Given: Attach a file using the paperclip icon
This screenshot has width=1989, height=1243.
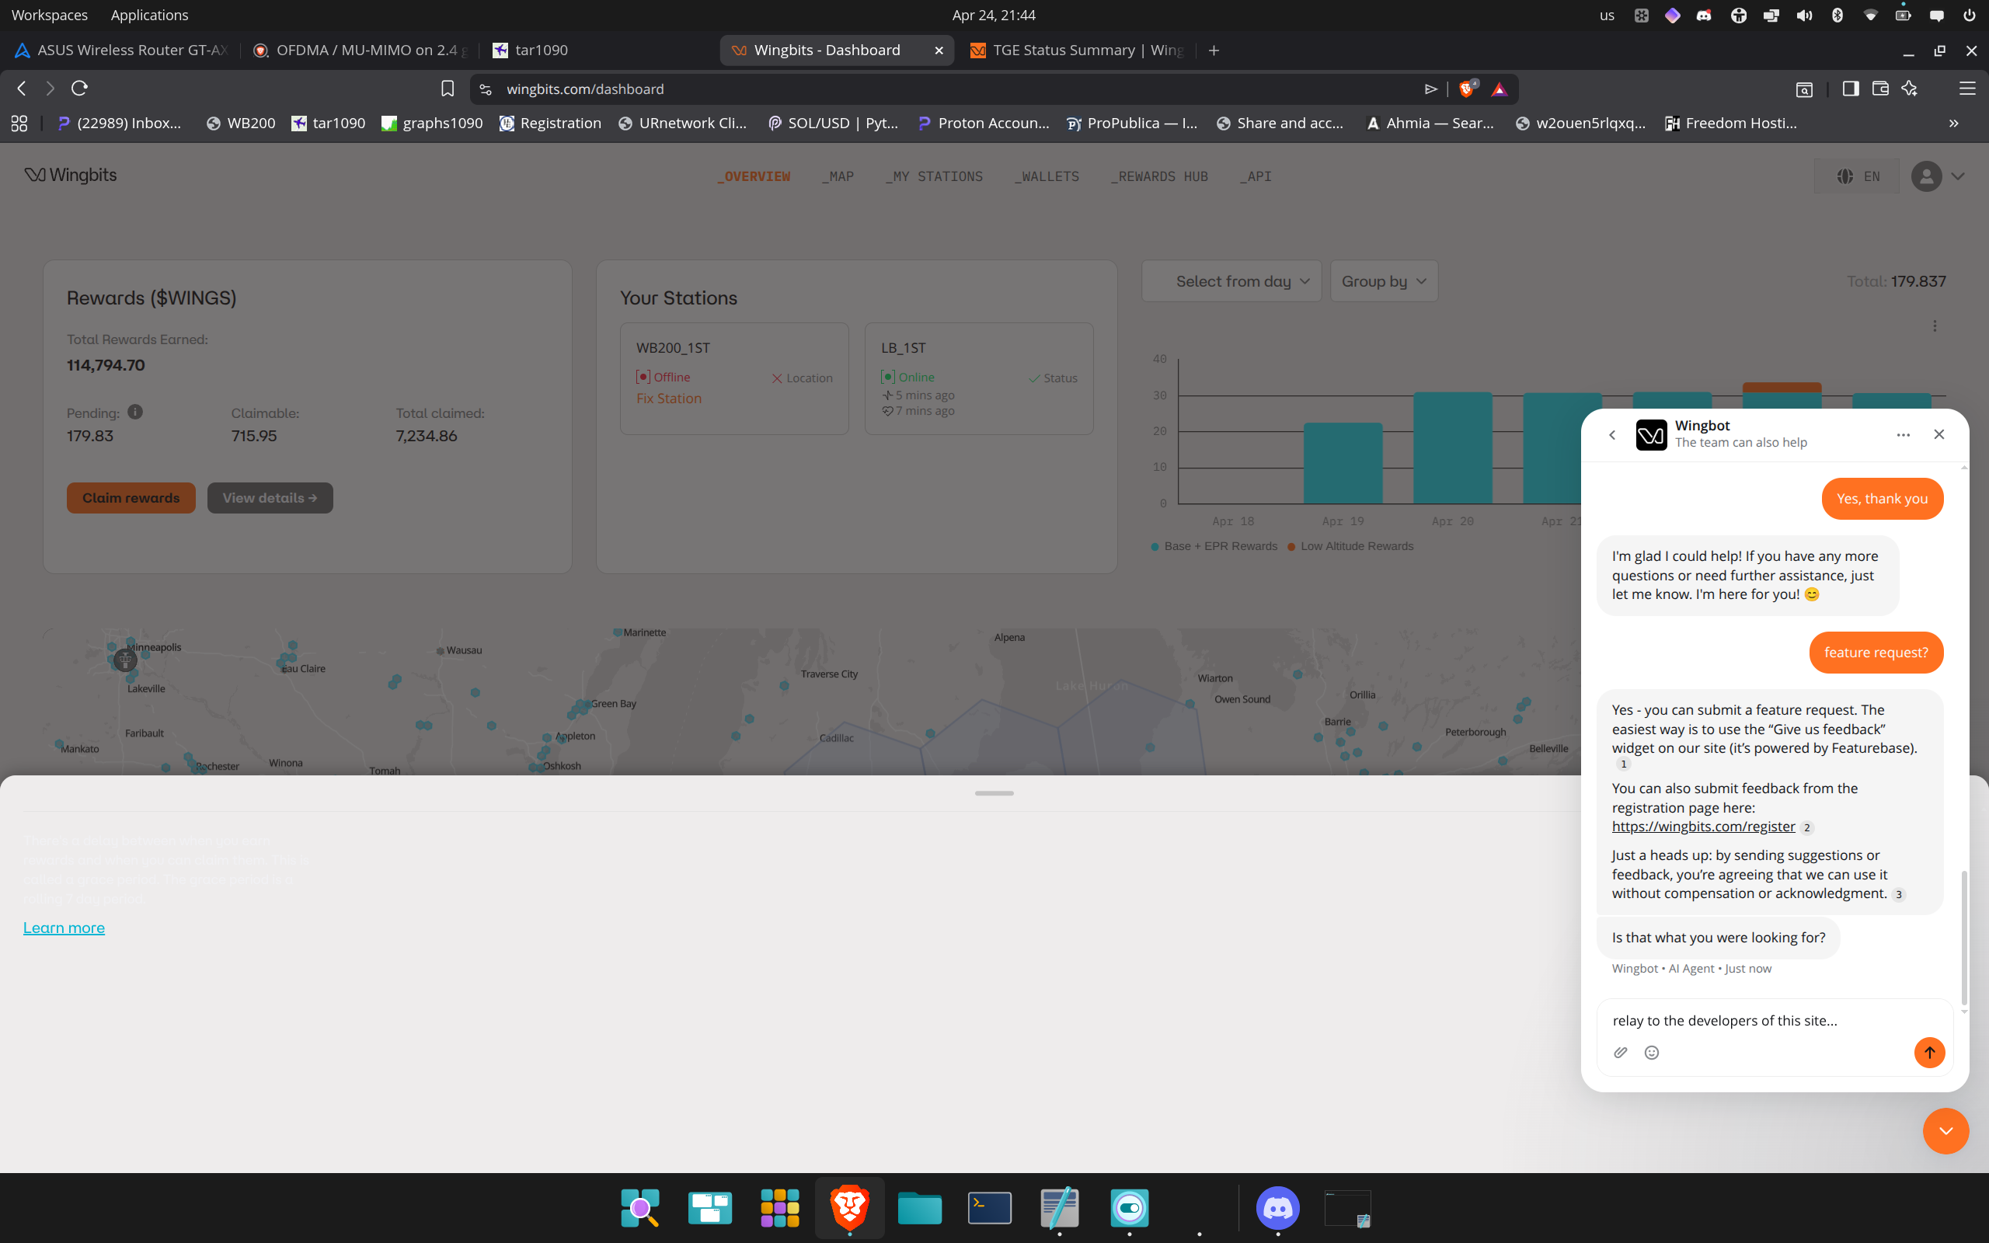Looking at the screenshot, I should (1621, 1052).
